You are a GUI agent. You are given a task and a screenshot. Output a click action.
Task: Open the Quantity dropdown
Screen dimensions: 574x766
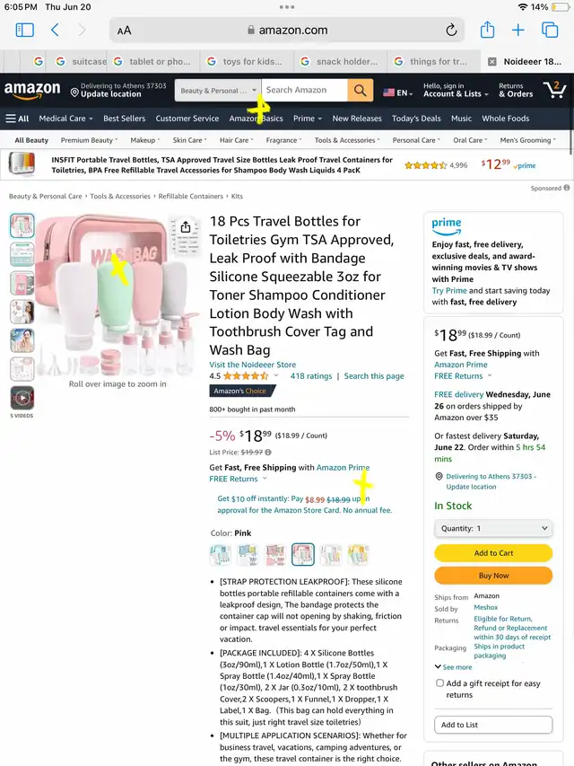(x=493, y=528)
